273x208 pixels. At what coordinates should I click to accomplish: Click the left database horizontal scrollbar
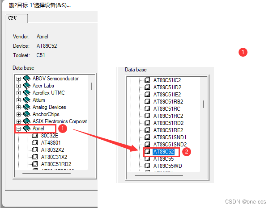coord(47,173)
